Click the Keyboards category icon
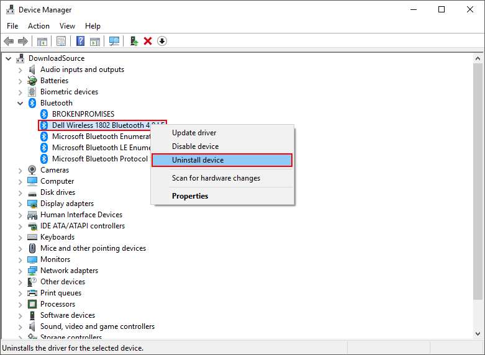Image resolution: width=485 pixels, height=355 pixels. point(32,237)
